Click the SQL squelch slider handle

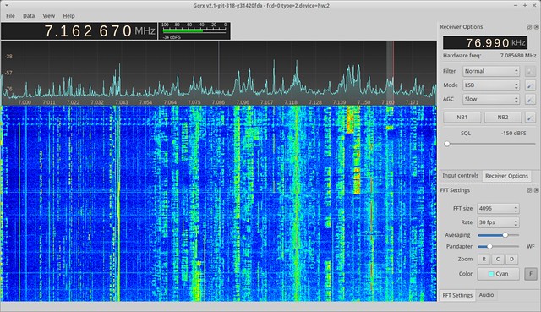tap(447, 144)
